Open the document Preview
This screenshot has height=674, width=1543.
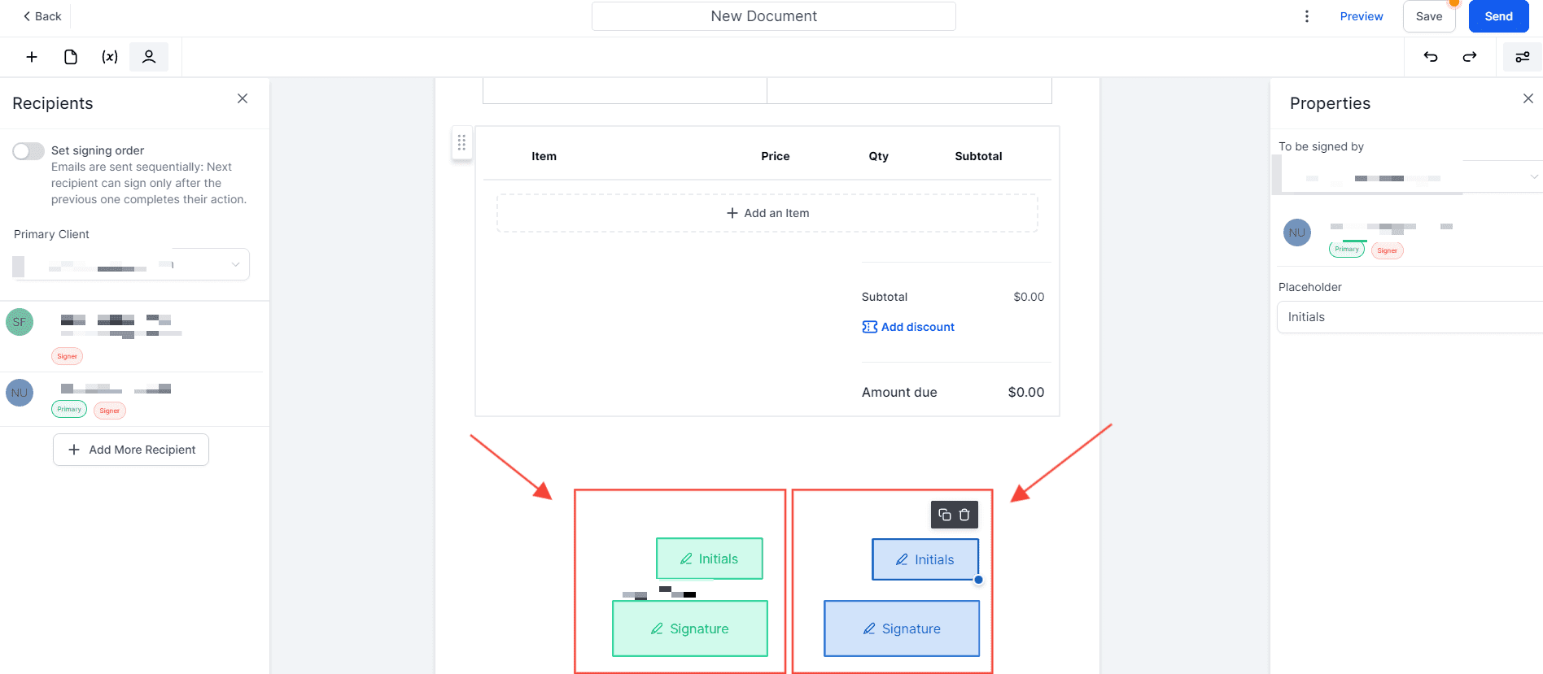point(1361,16)
